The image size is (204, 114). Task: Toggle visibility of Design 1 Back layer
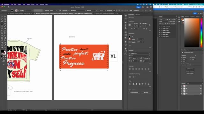160,35
